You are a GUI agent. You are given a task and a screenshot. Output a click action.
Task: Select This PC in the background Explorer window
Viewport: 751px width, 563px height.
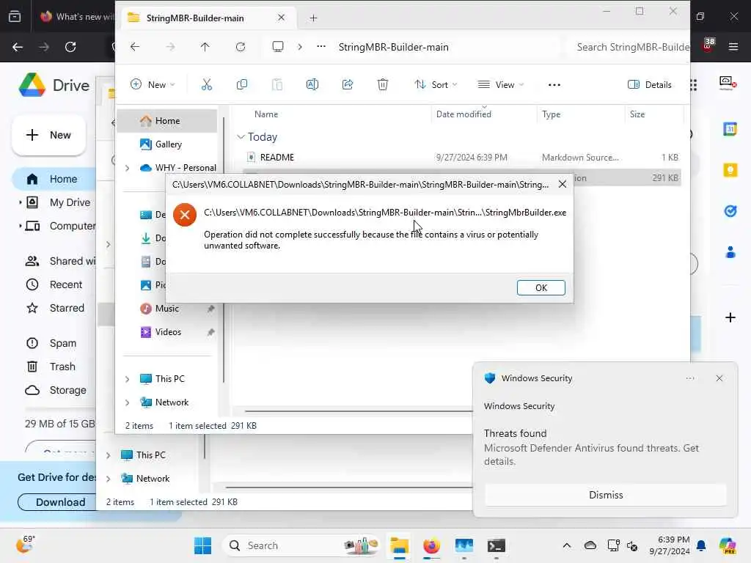(150, 455)
